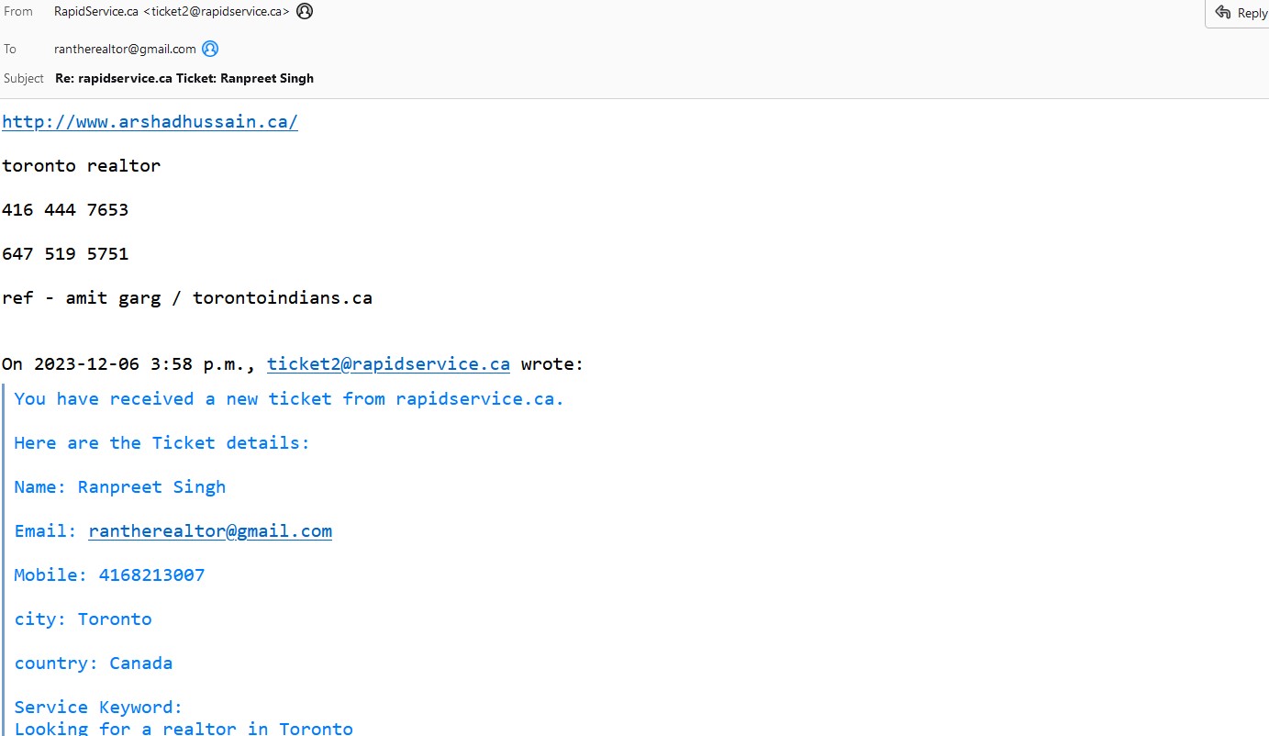Image resolution: width=1269 pixels, height=736 pixels.
Task: Click the Subject header label
Action: [x=24, y=78]
